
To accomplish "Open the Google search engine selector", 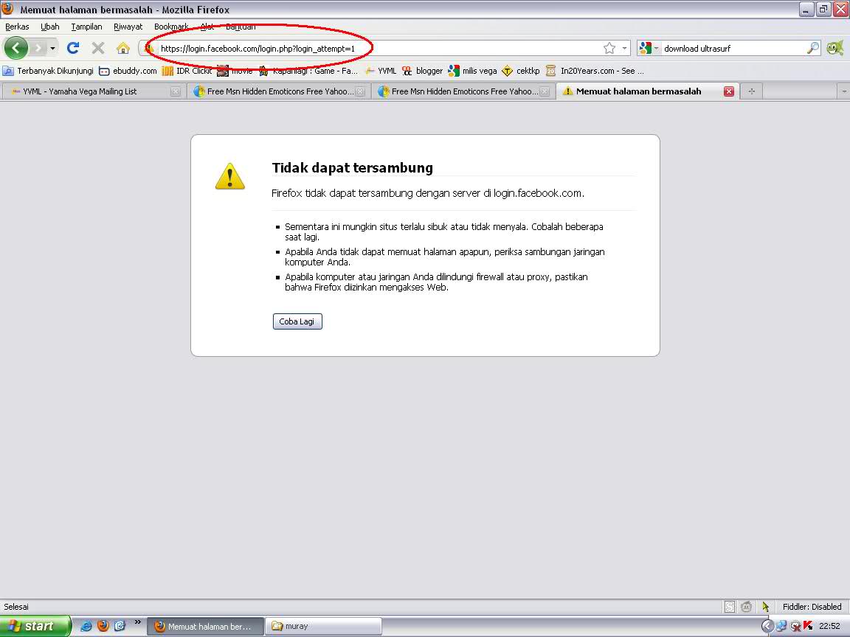I will click(649, 48).
